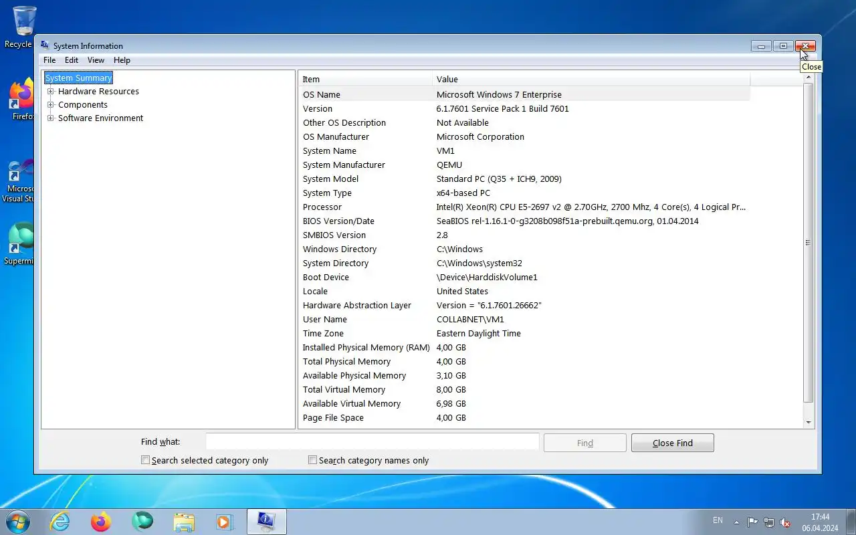Select the Time Zone row
This screenshot has height=535, width=856.
point(524,334)
